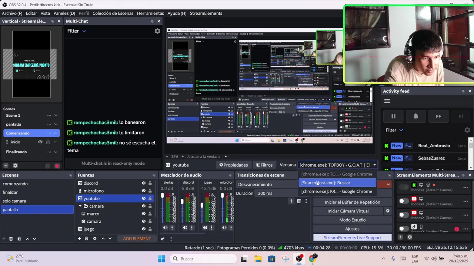Move source down in Fuentes toolbar

click(x=110, y=239)
